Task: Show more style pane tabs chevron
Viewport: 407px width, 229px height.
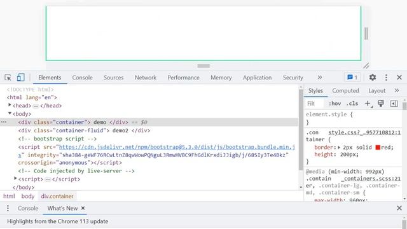Action: coord(396,90)
